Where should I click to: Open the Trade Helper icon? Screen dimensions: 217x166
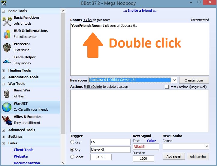[7, 61]
